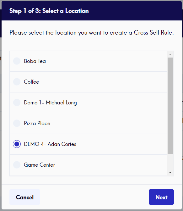Click the Step 1 of 3 header title

pyautogui.click(x=49, y=11)
